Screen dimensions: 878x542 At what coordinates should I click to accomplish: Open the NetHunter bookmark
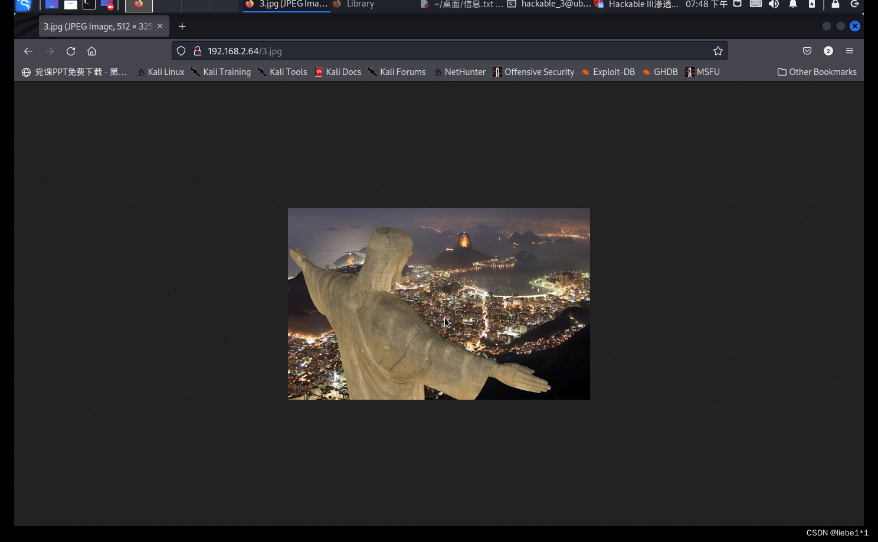[x=460, y=72]
